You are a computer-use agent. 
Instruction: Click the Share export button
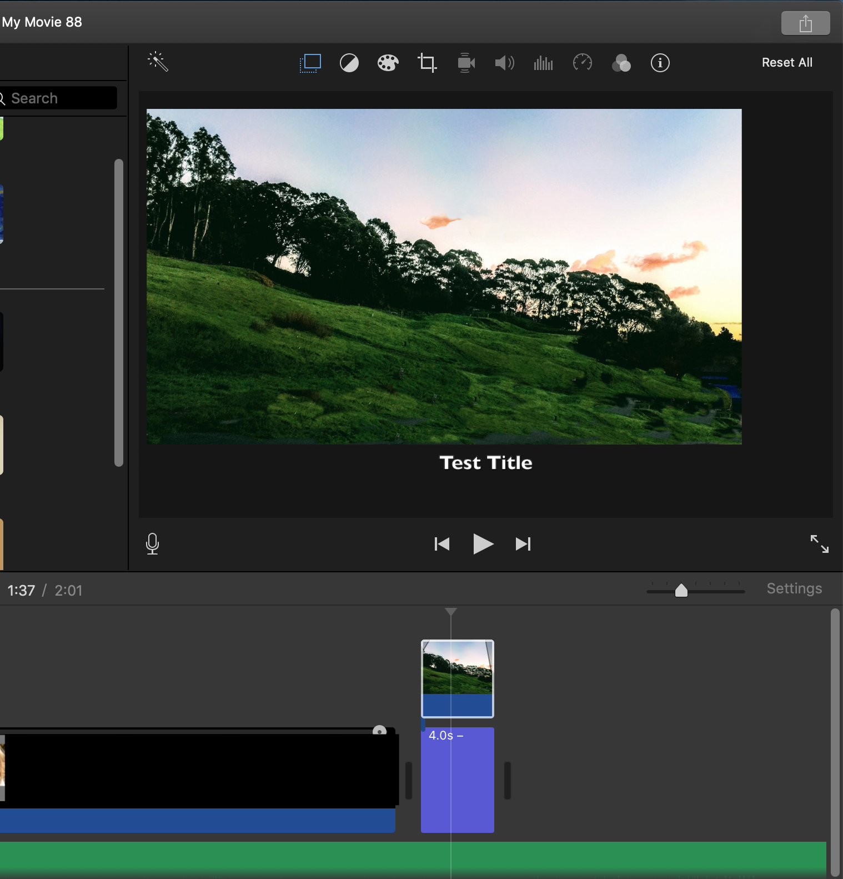pos(805,23)
